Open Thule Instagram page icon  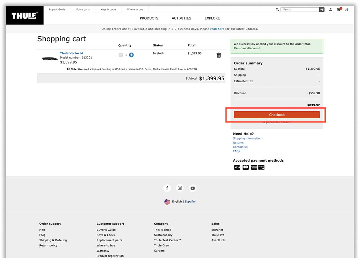(x=180, y=188)
